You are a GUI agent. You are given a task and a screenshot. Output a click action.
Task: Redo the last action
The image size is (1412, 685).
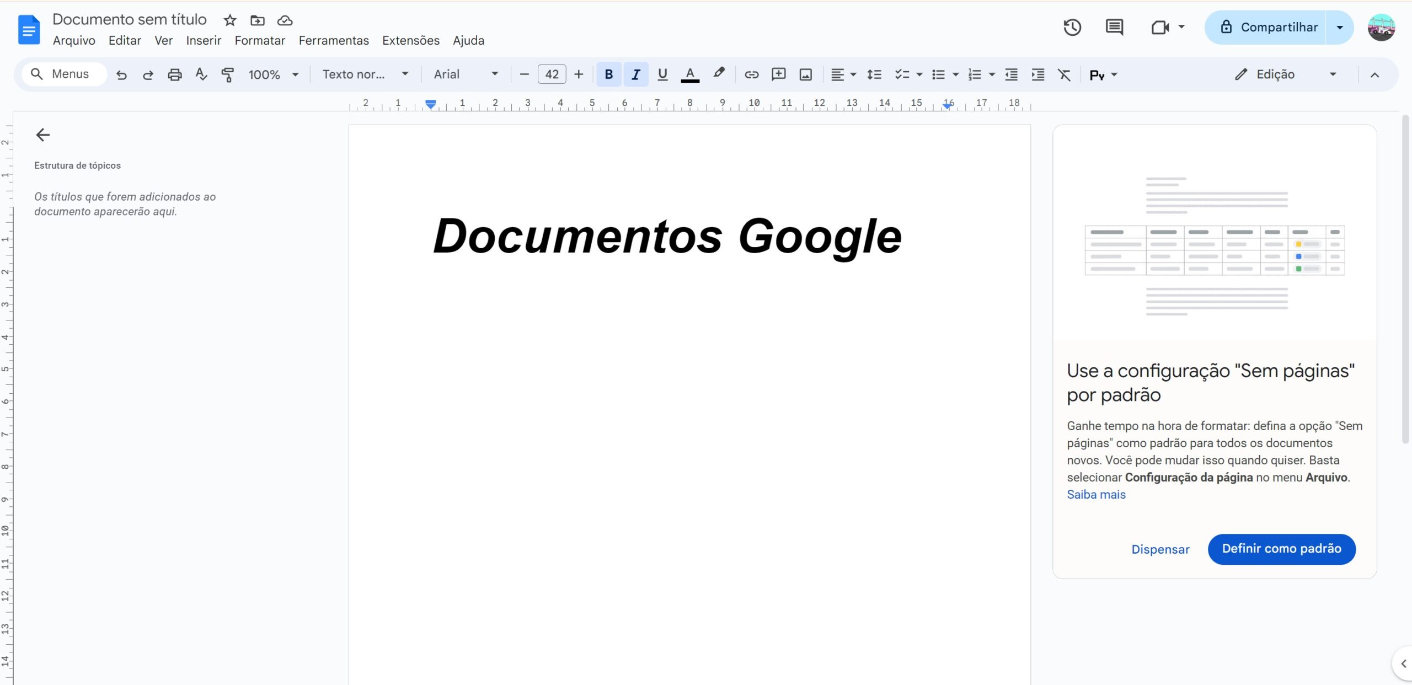tap(148, 74)
